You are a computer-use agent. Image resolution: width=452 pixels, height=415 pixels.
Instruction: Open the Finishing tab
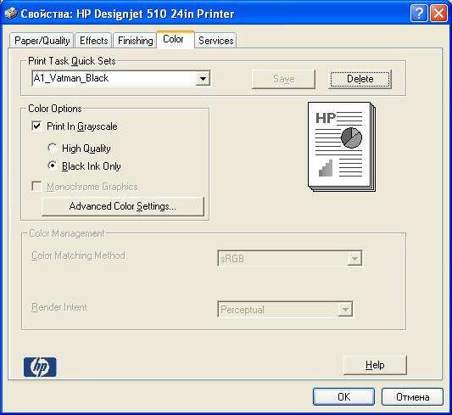(x=135, y=41)
